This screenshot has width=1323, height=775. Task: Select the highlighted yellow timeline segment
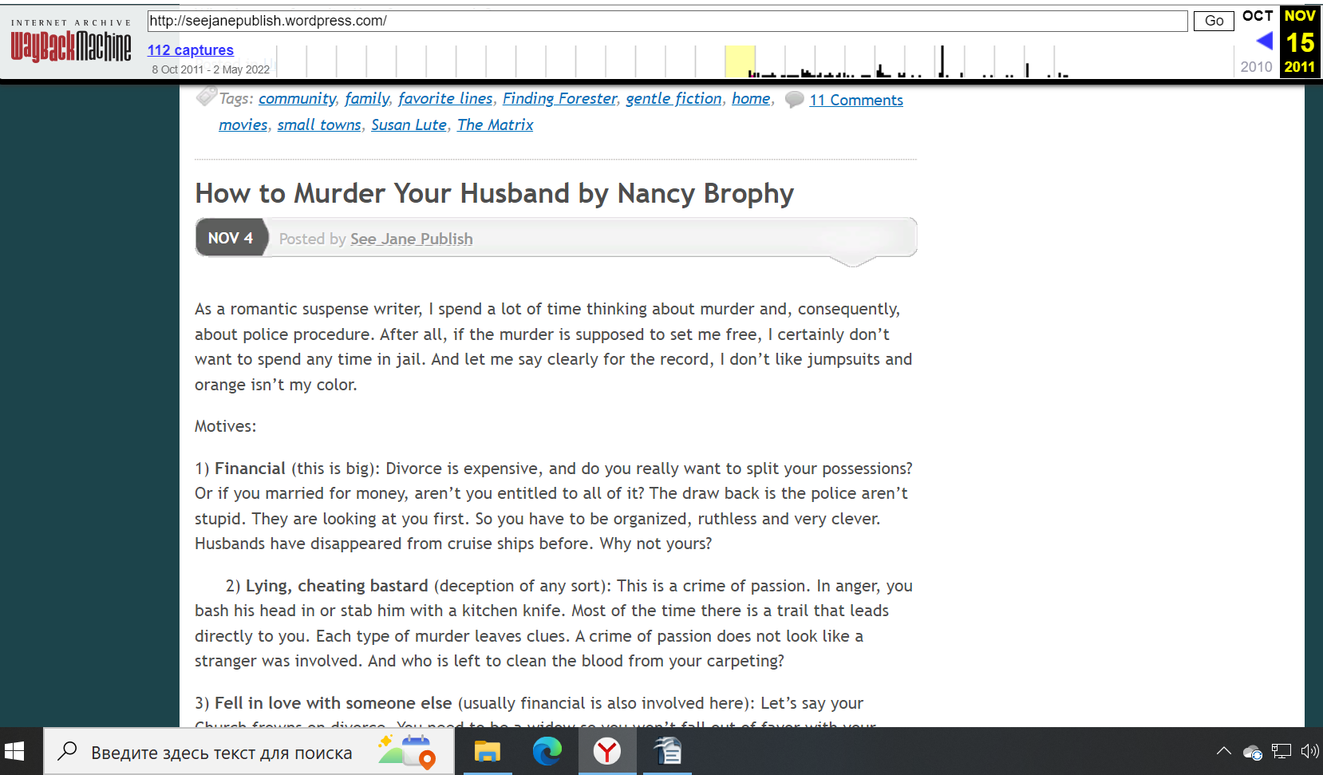(740, 61)
